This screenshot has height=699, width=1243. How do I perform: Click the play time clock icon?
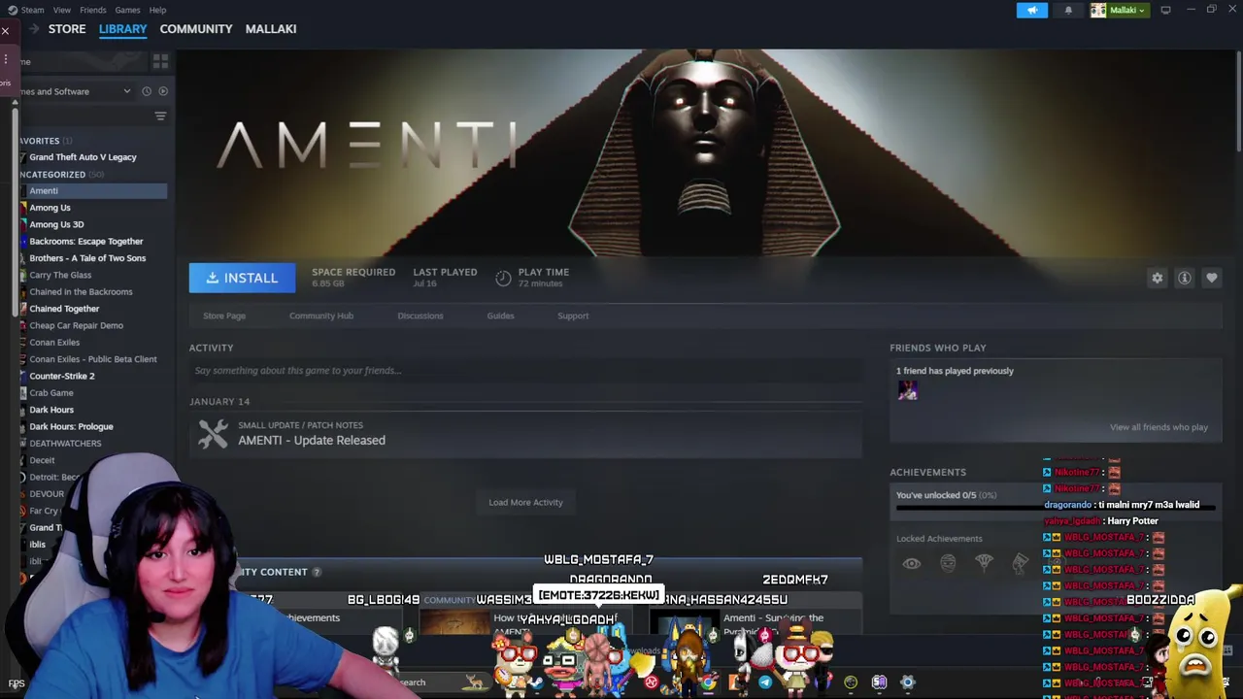tap(503, 279)
